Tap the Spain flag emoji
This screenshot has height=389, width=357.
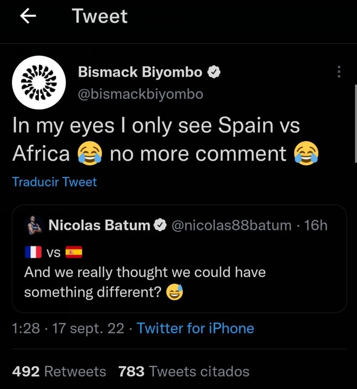74,252
